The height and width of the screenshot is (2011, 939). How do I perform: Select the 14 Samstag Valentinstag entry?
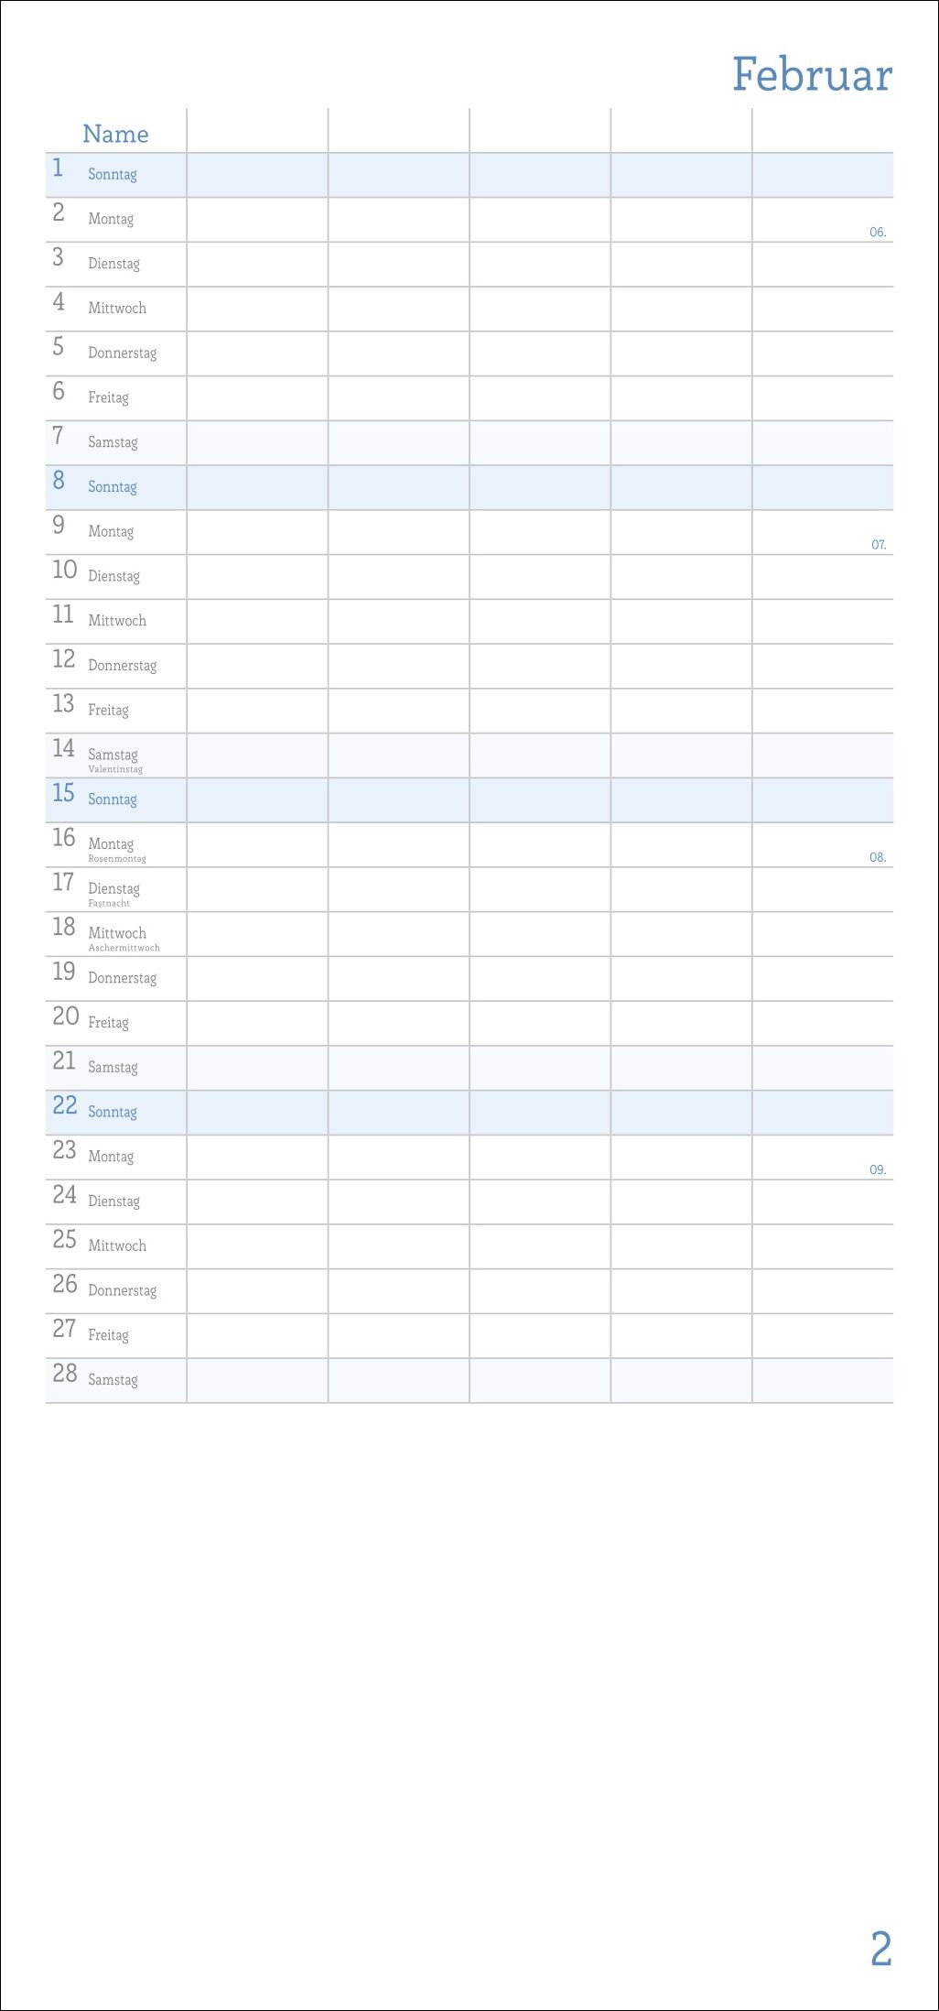[114, 756]
